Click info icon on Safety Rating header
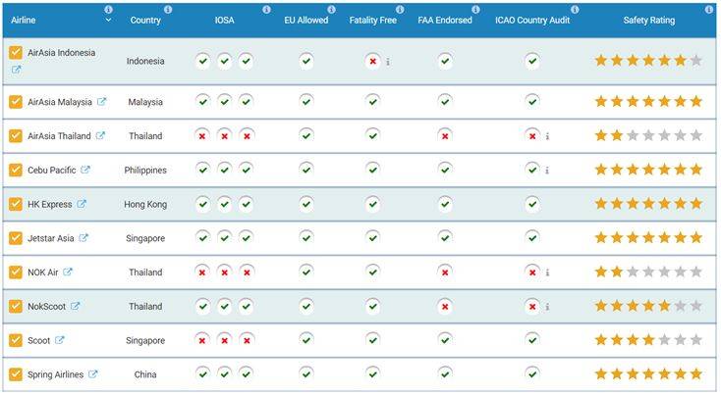Viewport: 721px width, 395px height. 709,10
